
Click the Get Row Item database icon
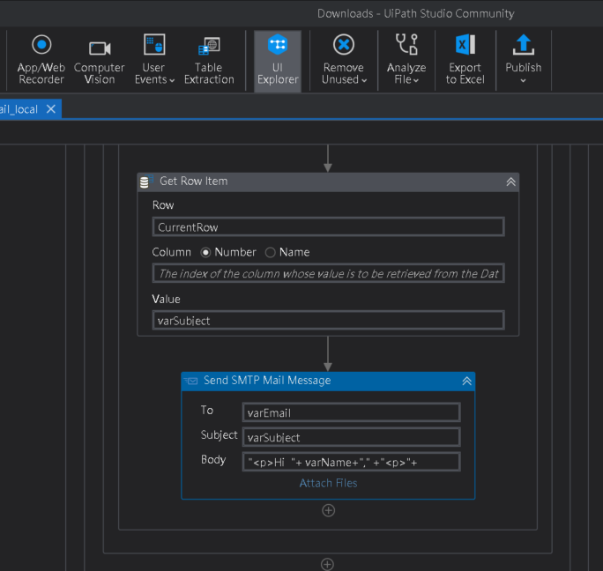(145, 182)
